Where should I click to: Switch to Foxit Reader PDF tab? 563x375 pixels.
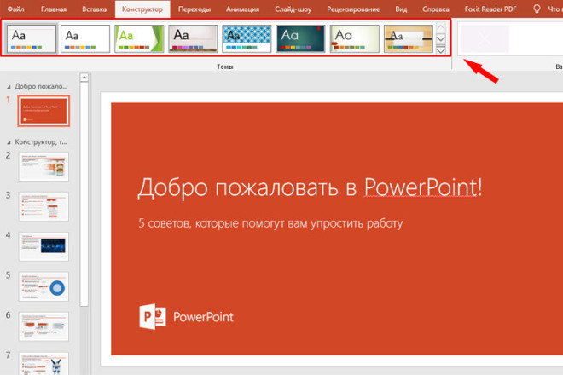point(490,9)
